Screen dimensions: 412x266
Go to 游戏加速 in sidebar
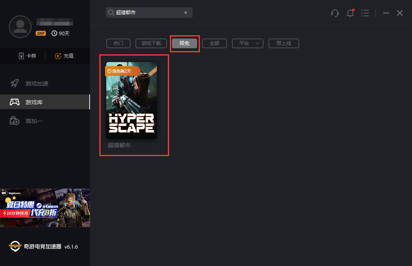[x=36, y=84]
